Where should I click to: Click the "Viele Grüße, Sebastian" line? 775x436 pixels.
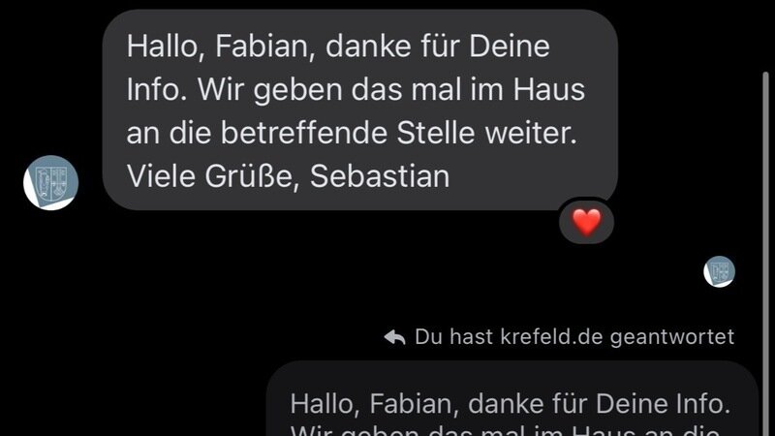pyautogui.click(x=288, y=176)
